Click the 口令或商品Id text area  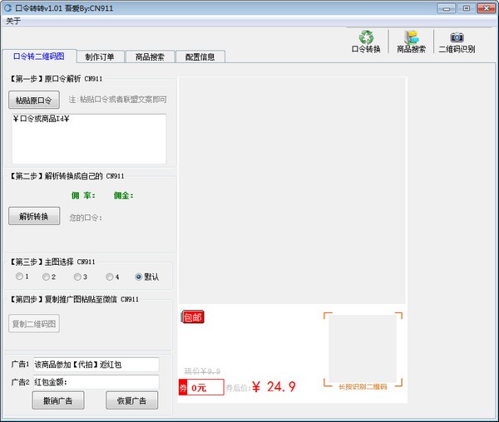click(x=89, y=140)
